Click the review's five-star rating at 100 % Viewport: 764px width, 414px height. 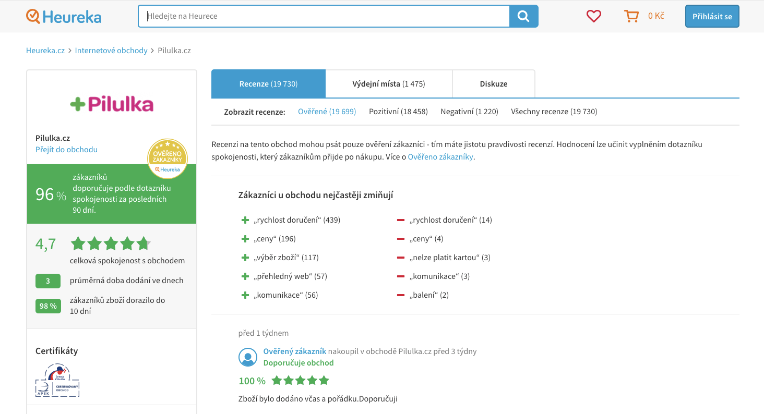coord(301,380)
